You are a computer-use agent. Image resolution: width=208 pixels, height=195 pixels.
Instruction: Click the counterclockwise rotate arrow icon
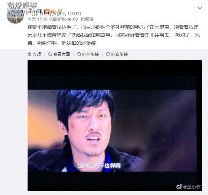click(x=79, y=54)
